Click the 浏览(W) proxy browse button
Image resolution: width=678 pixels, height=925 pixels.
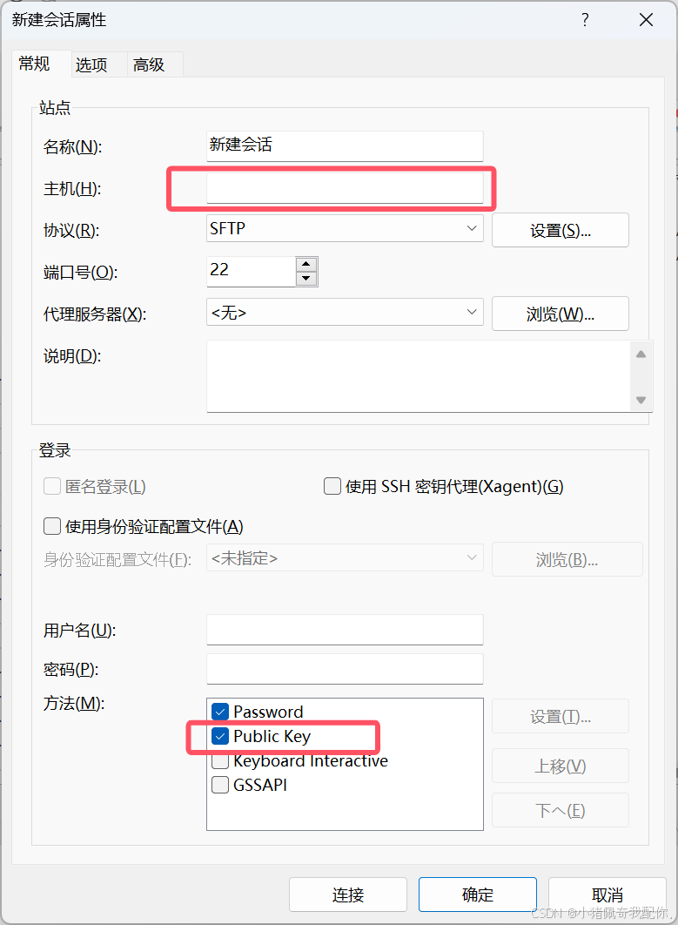(x=560, y=314)
